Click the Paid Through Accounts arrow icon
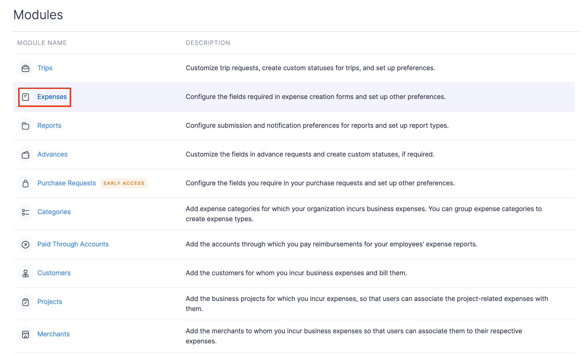This screenshot has width=587, height=356. point(26,244)
